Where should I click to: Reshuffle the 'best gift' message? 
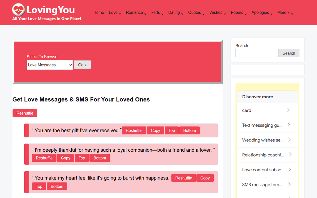(134, 131)
